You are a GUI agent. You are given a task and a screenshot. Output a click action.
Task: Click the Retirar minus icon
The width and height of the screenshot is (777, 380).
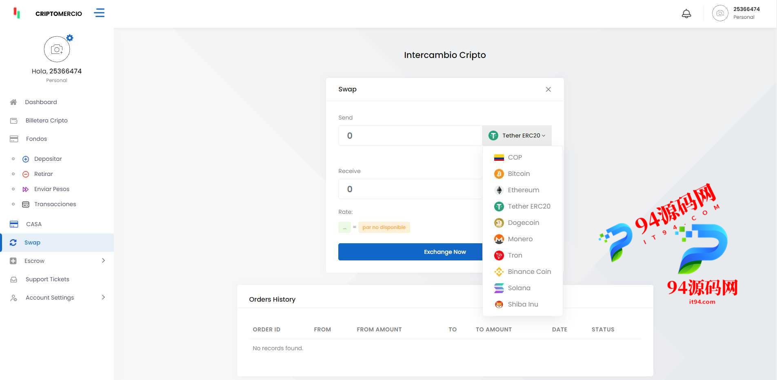(x=26, y=174)
